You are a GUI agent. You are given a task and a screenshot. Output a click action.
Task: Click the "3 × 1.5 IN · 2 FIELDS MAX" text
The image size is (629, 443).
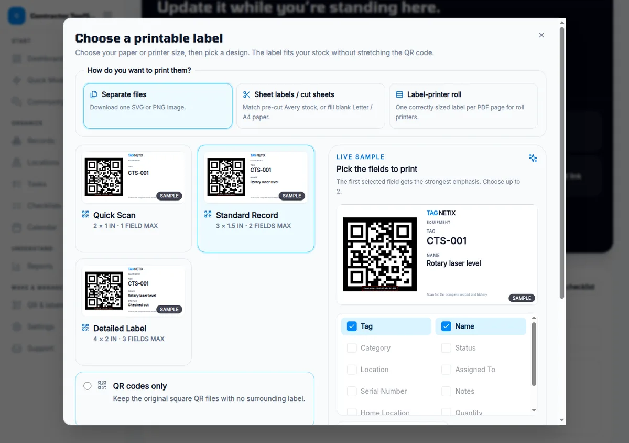click(253, 226)
